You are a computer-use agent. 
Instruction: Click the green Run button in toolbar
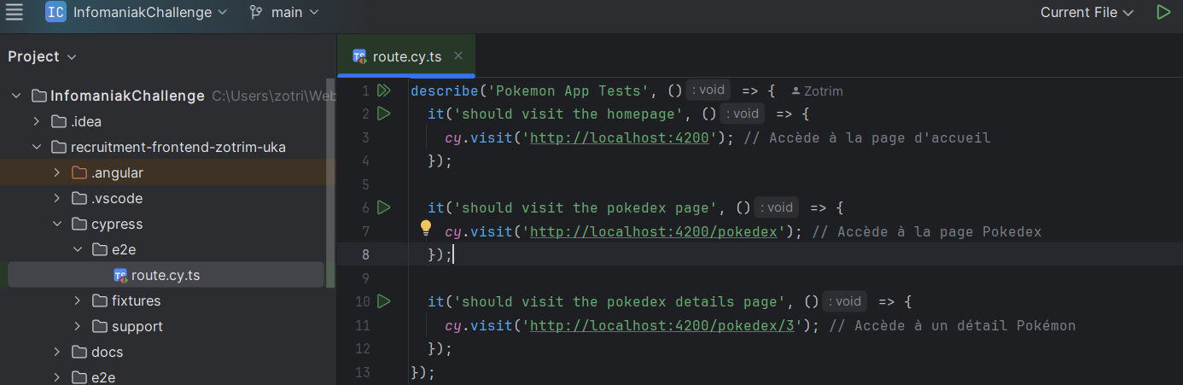click(1163, 12)
